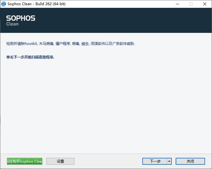Click the empty dark header banner area
The height and width of the screenshot is (169, 212).
(x=124, y=20)
